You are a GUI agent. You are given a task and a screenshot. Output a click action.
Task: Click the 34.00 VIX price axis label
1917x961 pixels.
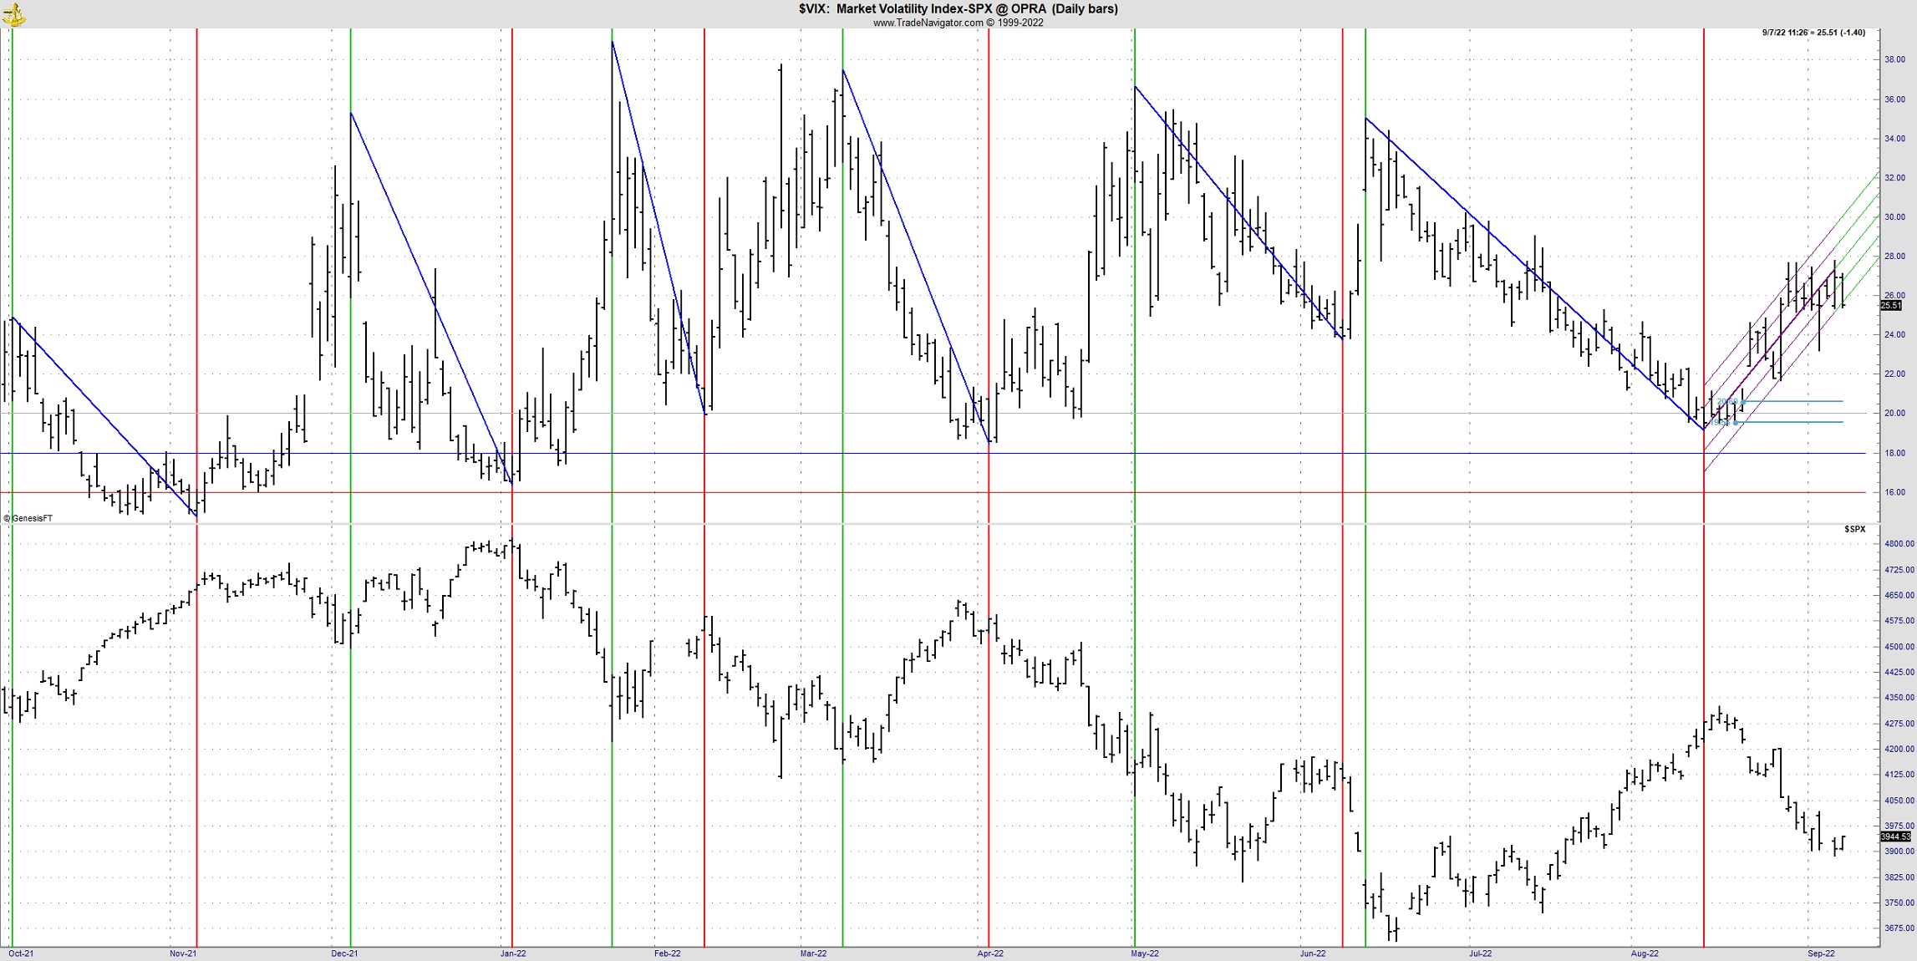click(x=1894, y=139)
